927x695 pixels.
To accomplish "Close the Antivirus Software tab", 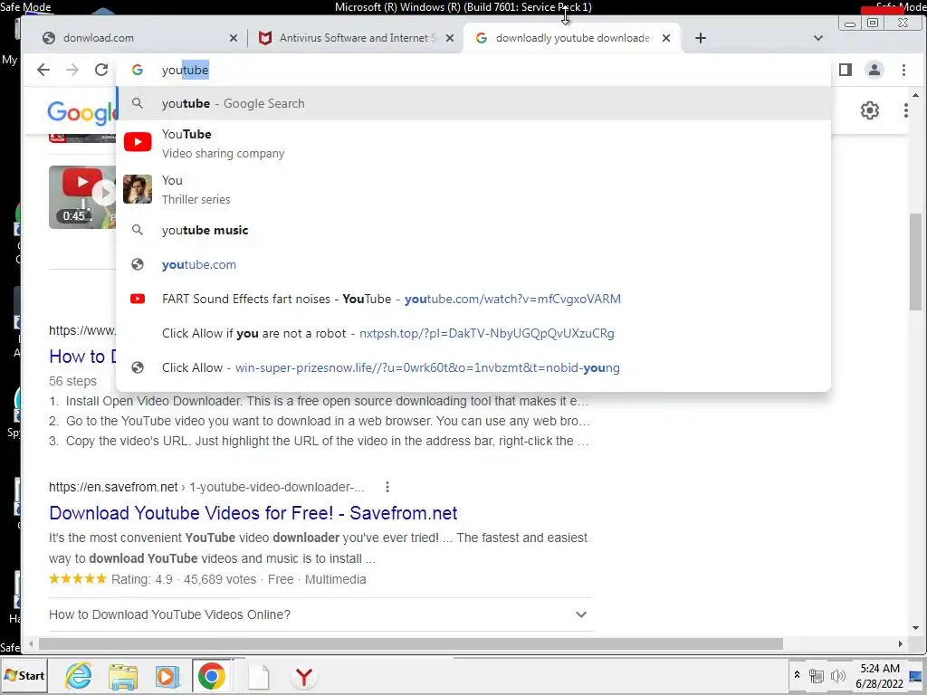I will tap(450, 38).
